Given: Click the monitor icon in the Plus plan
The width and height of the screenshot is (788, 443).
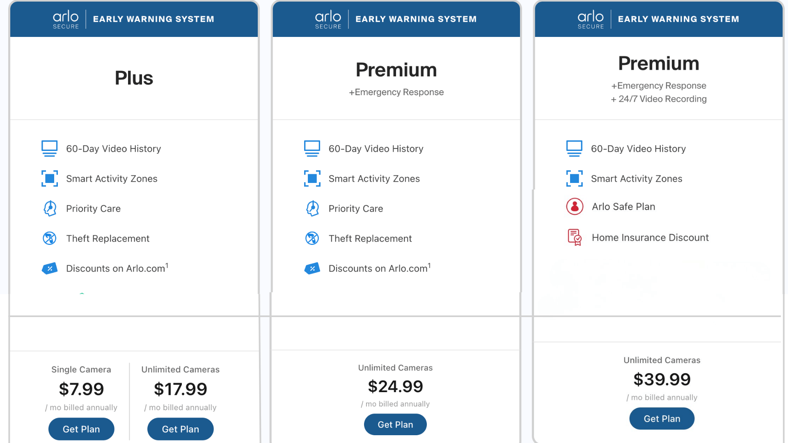Looking at the screenshot, I should click(x=50, y=148).
